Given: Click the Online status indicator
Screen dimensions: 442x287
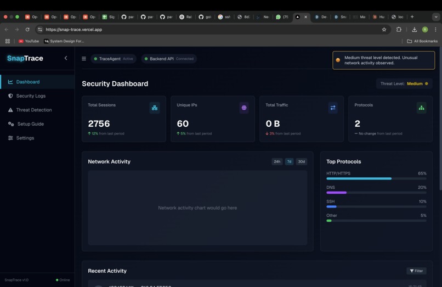Looking at the screenshot, I should click(x=63, y=280).
